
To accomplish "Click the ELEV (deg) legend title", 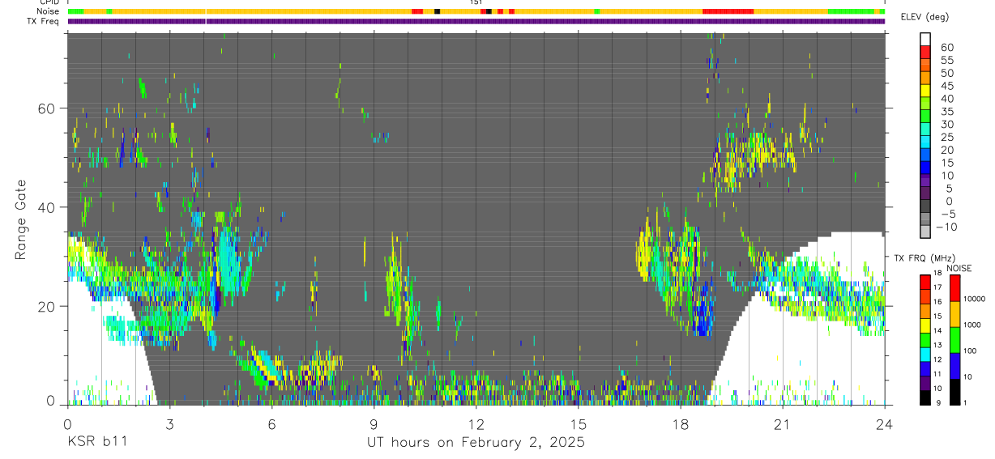I will click(926, 17).
